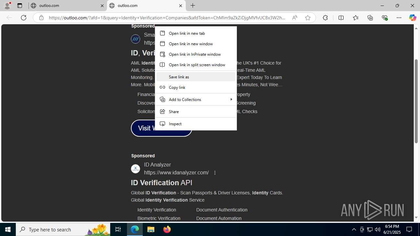Select Copy link from context menu
Screen dimensions: 420x236
pyautogui.click(x=196, y=87)
